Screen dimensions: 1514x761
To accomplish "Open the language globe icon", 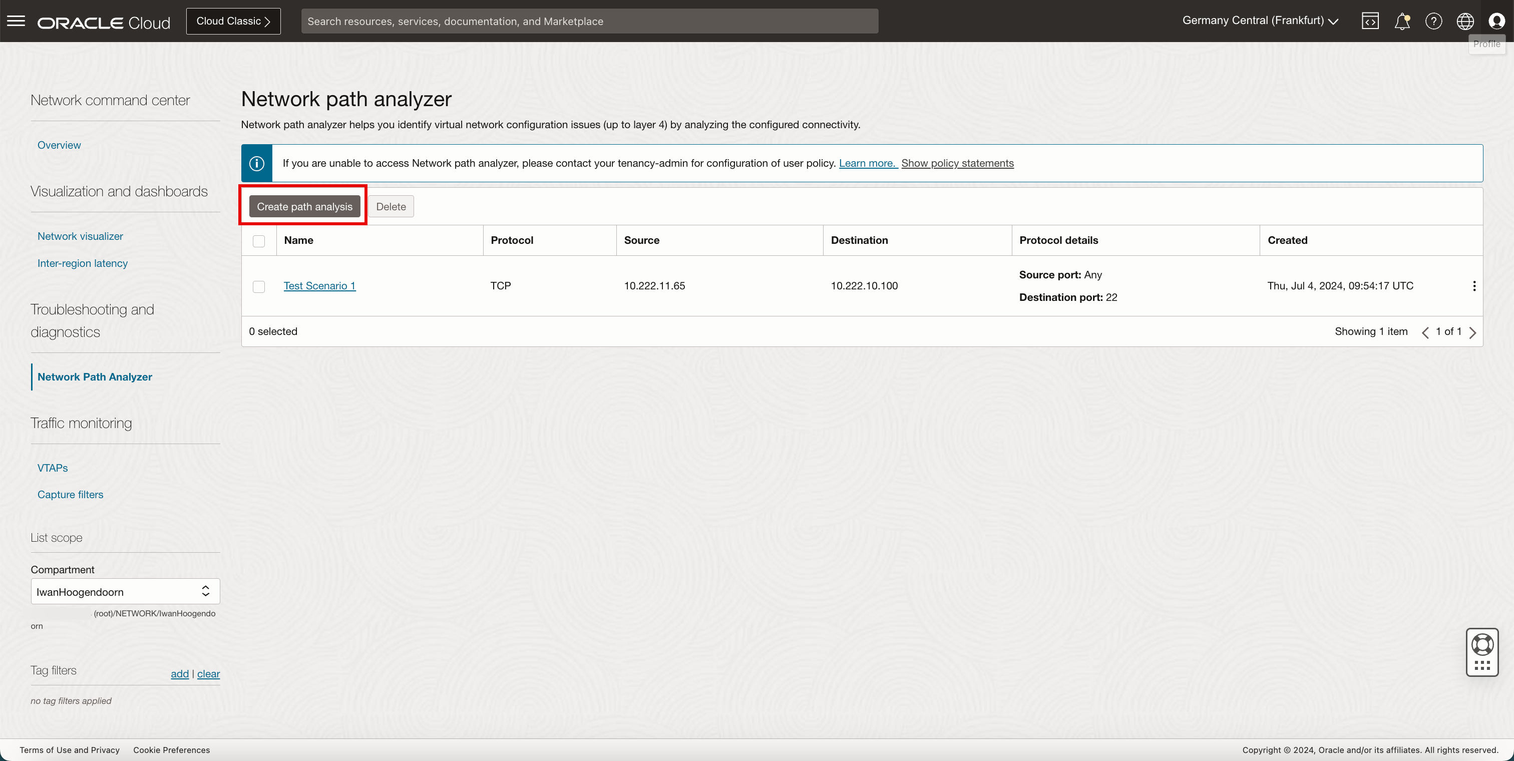I will click(1464, 21).
